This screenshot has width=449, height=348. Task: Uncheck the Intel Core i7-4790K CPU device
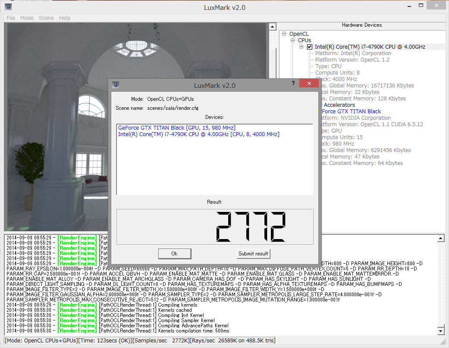(x=309, y=47)
